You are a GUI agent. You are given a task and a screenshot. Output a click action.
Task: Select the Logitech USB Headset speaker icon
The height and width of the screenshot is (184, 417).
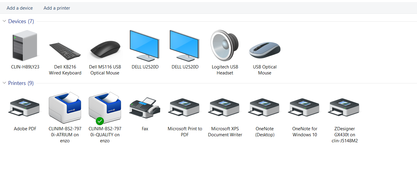[x=225, y=46]
